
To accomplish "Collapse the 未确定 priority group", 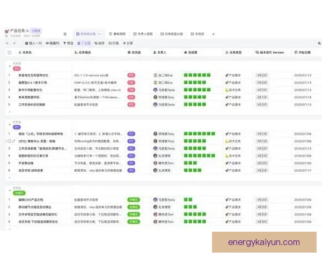I will click(x=10, y=191).
